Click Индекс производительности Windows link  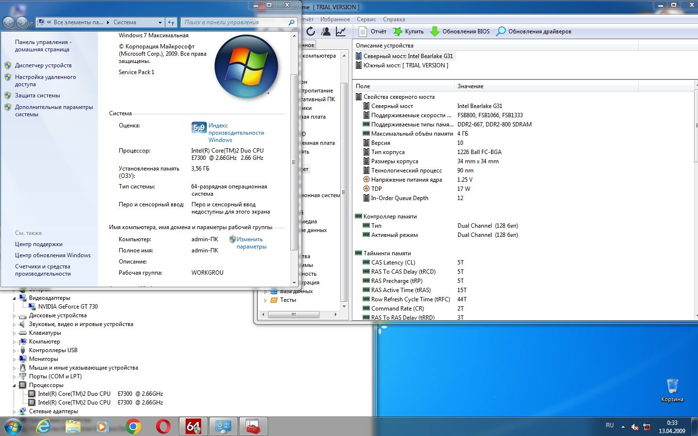236,133
